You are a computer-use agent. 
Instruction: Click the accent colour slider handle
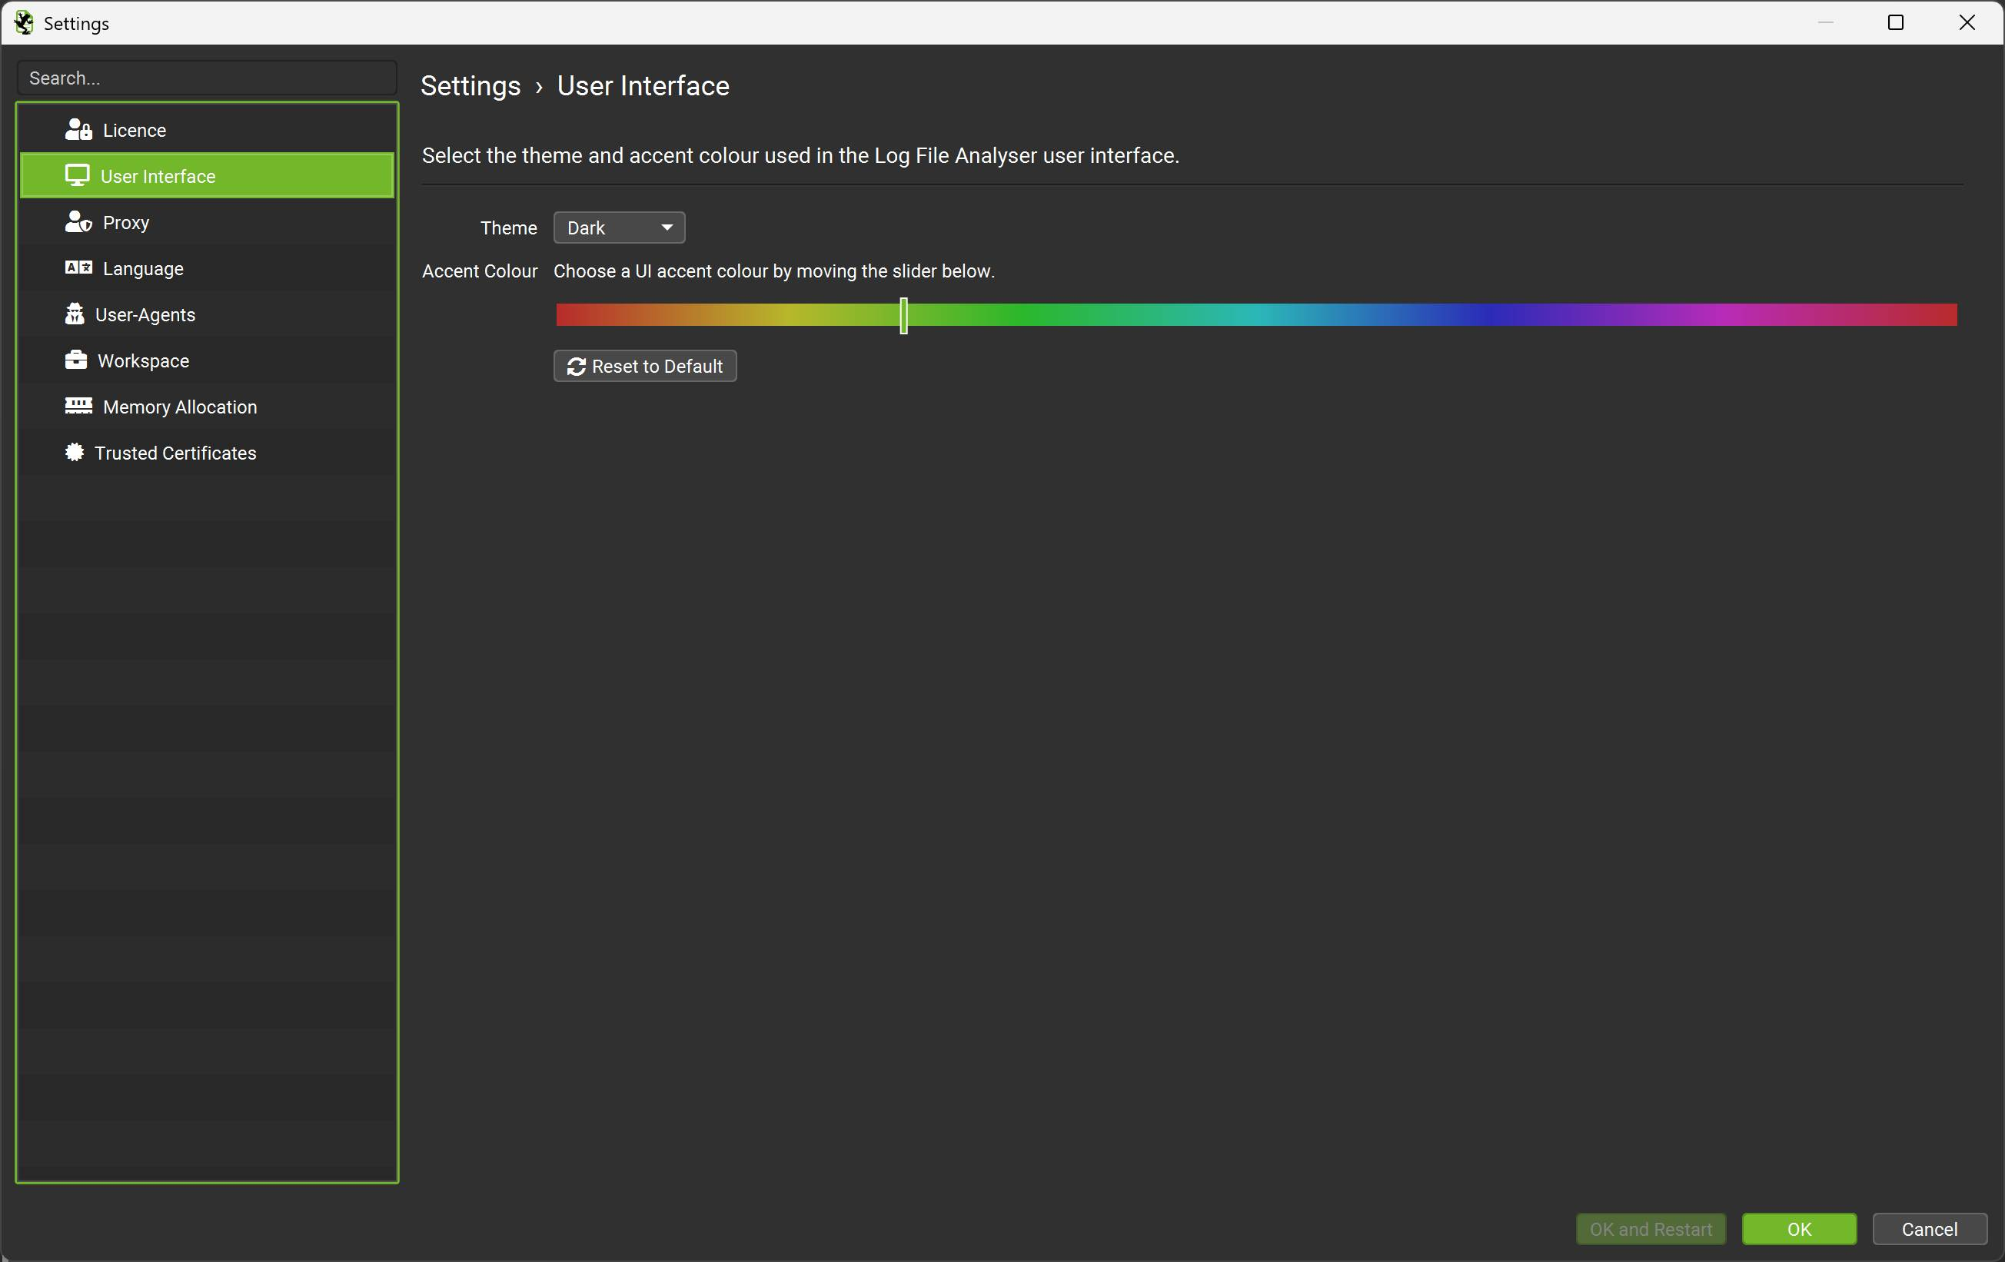tap(903, 315)
